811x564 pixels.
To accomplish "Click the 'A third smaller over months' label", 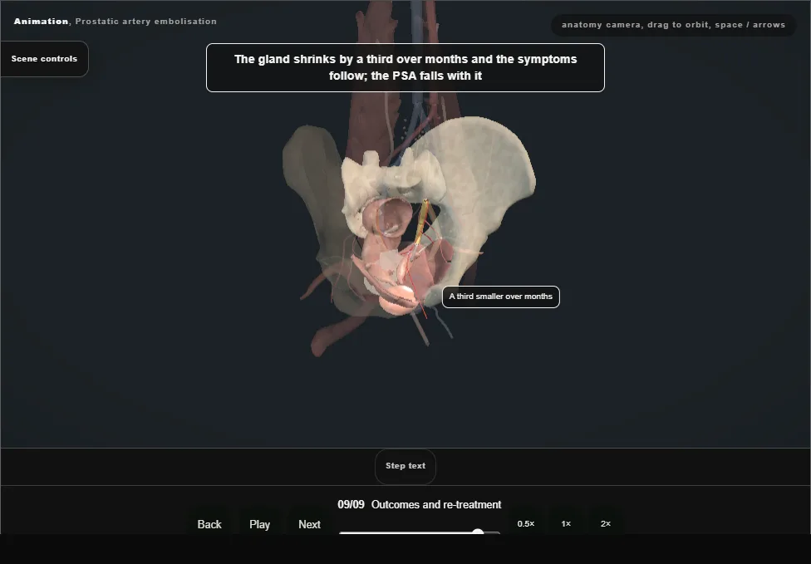I will point(501,297).
